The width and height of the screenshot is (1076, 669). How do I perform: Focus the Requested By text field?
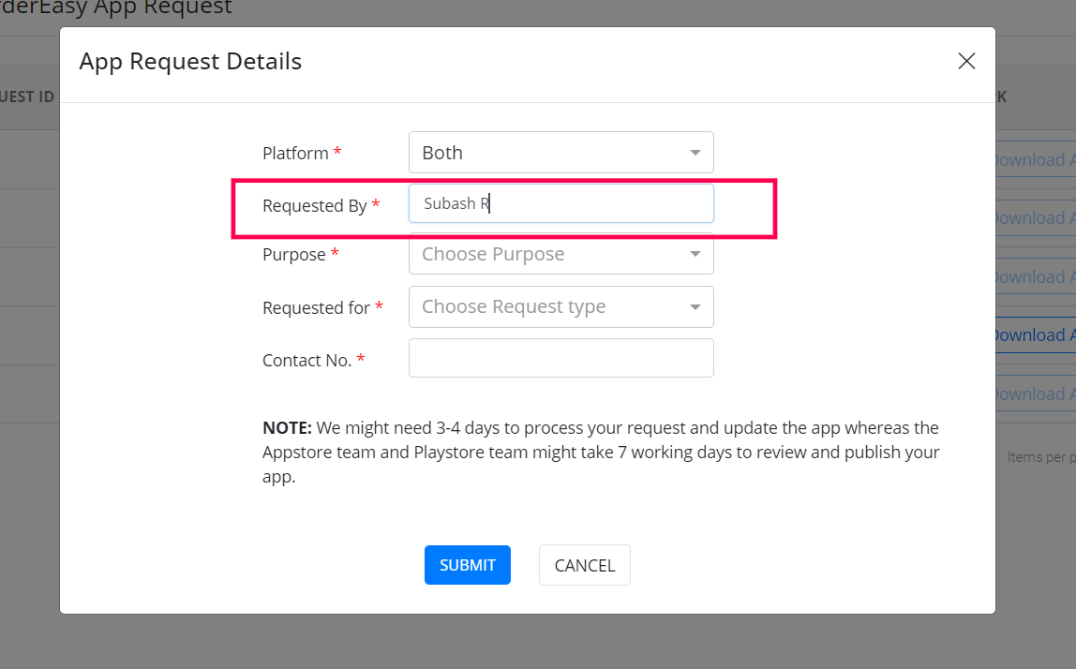tap(560, 203)
